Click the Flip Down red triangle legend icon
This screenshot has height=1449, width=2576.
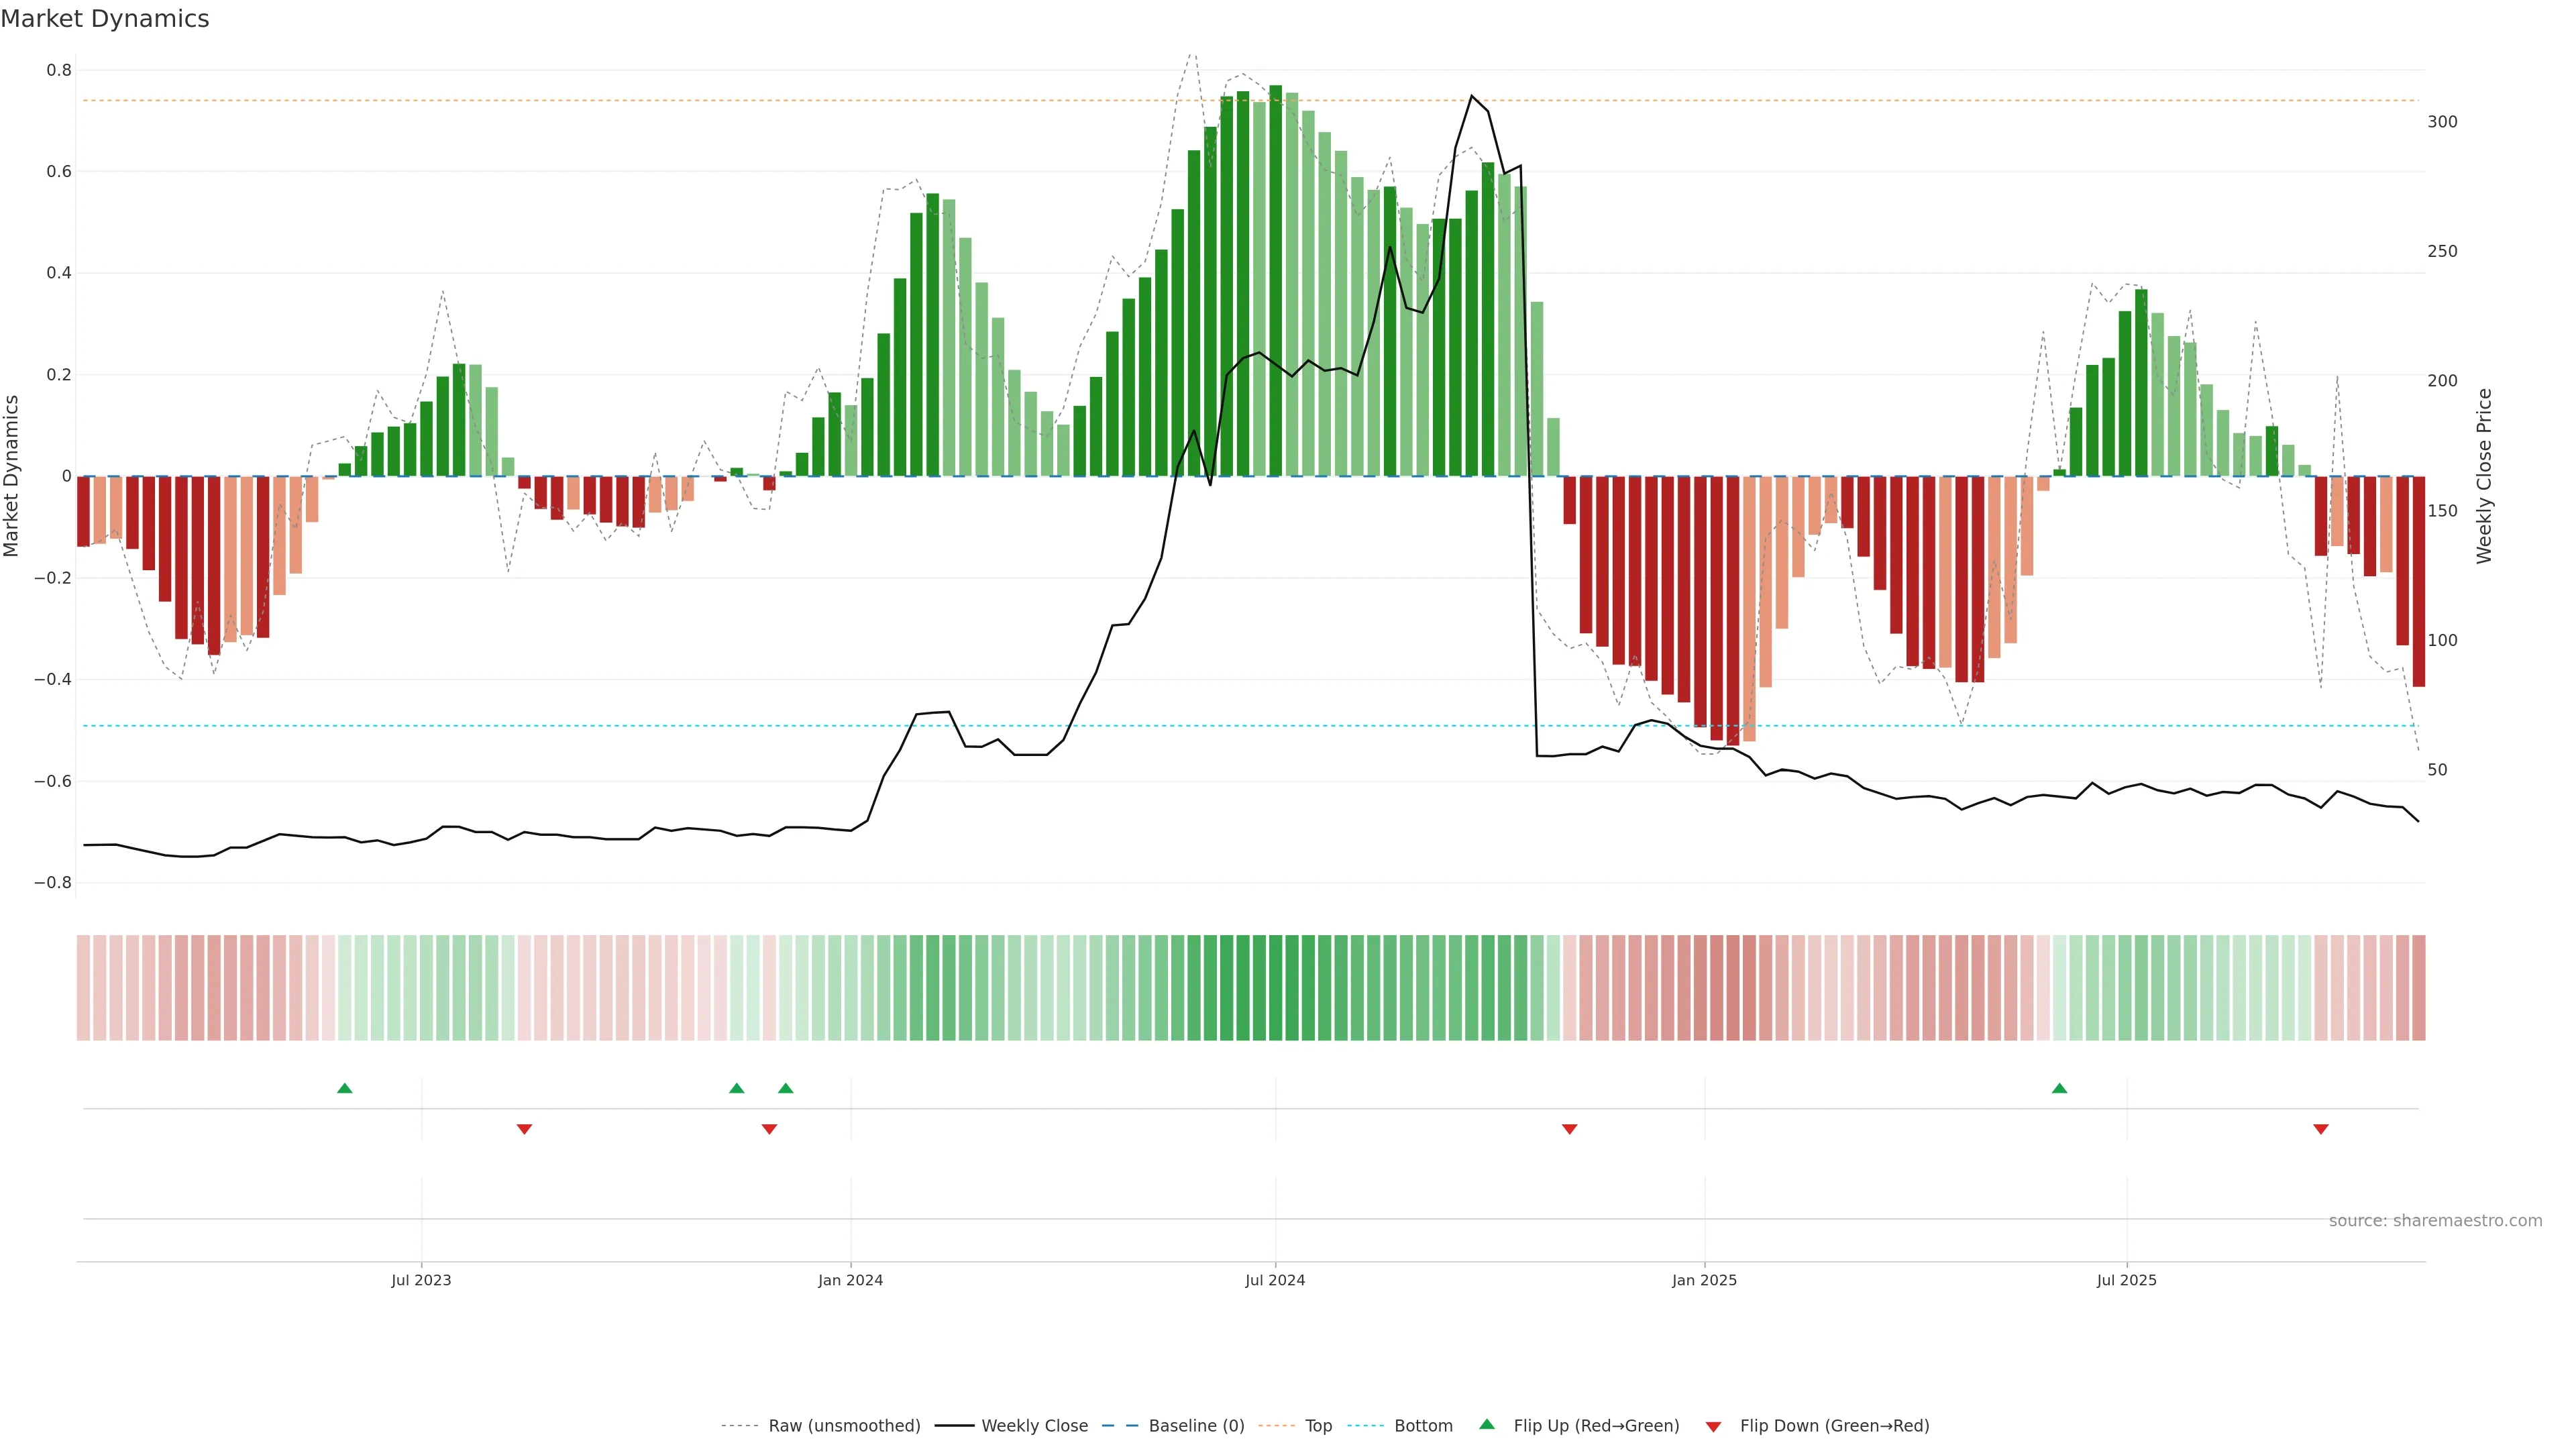[1713, 1426]
